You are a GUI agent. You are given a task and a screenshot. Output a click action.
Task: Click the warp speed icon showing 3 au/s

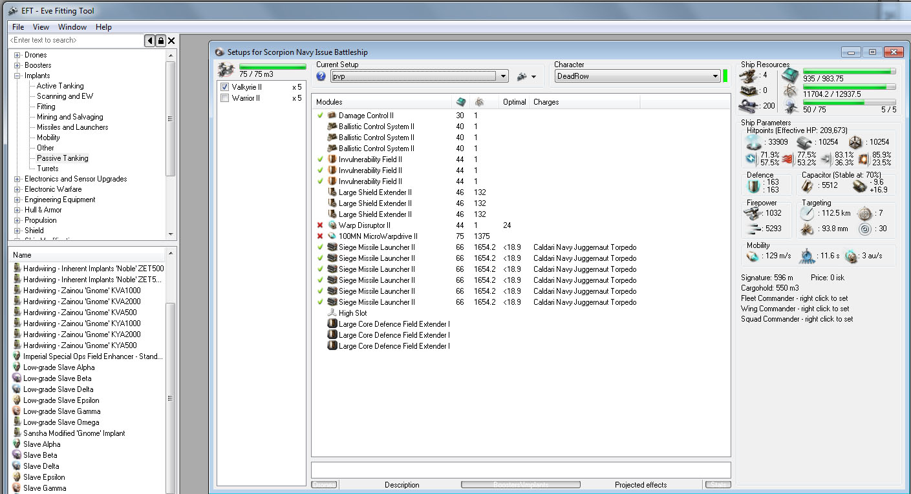[851, 256]
